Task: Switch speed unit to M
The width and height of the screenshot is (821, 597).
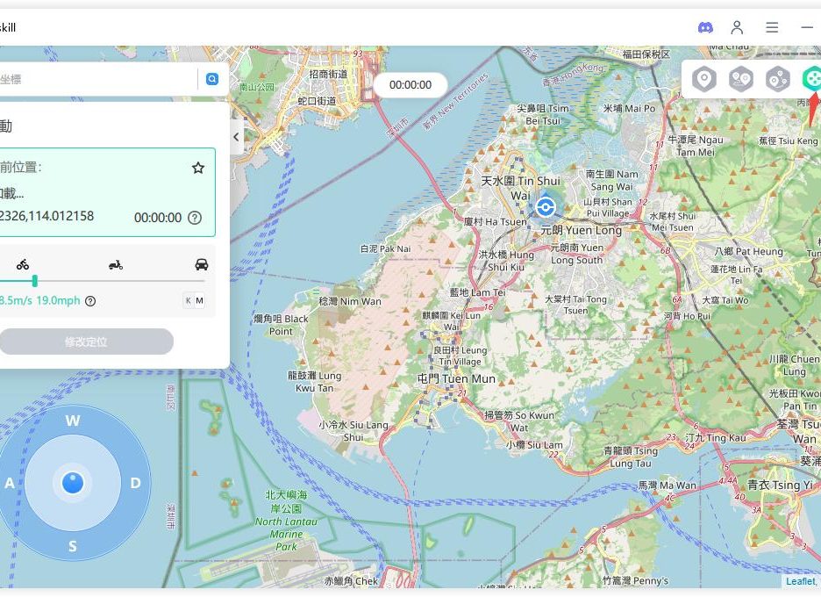Action: click(200, 301)
